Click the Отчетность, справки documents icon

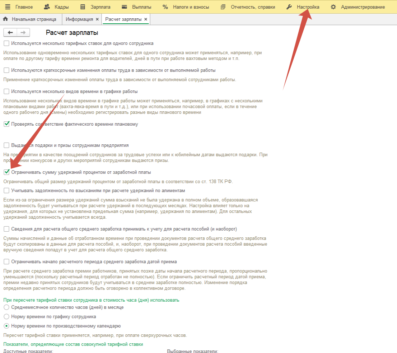tap(223, 7)
